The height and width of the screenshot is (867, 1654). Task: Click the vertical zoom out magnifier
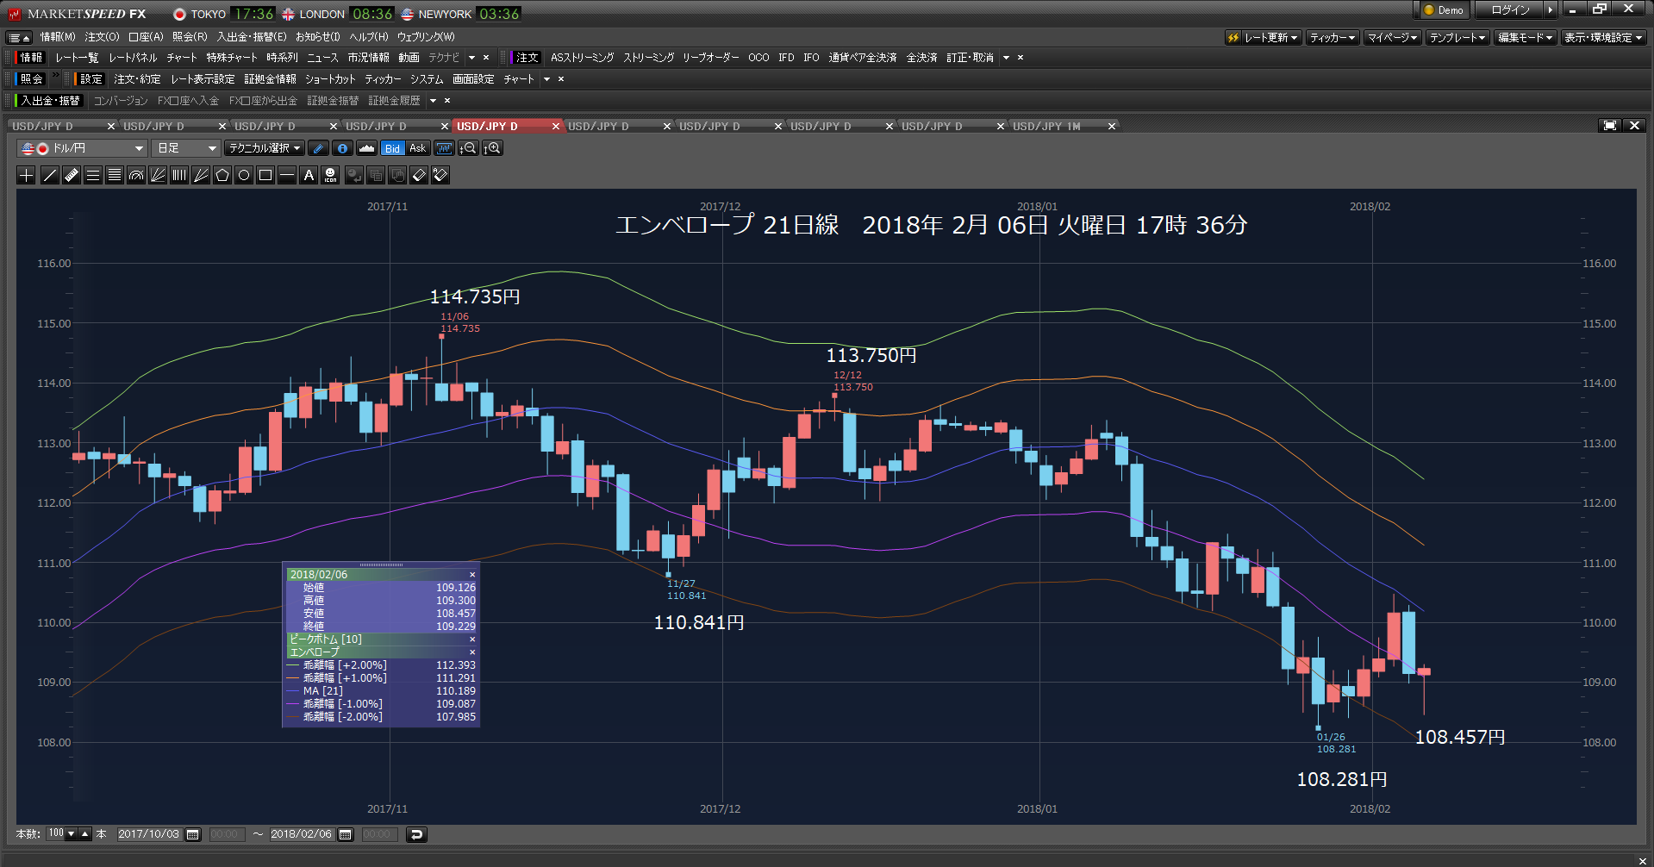tap(468, 148)
